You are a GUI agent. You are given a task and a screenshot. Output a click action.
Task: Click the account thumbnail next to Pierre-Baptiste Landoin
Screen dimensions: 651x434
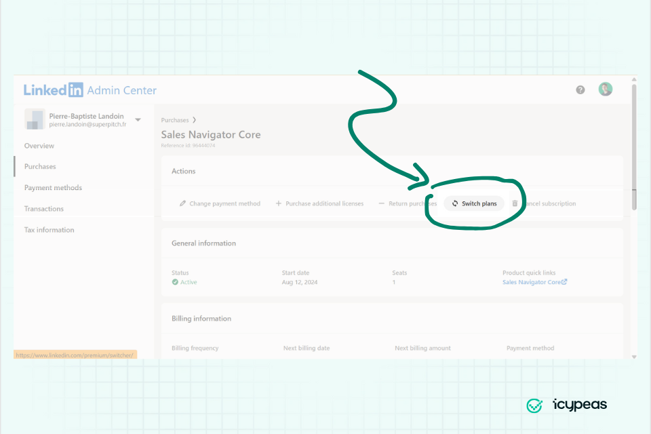[x=35, y=119]
